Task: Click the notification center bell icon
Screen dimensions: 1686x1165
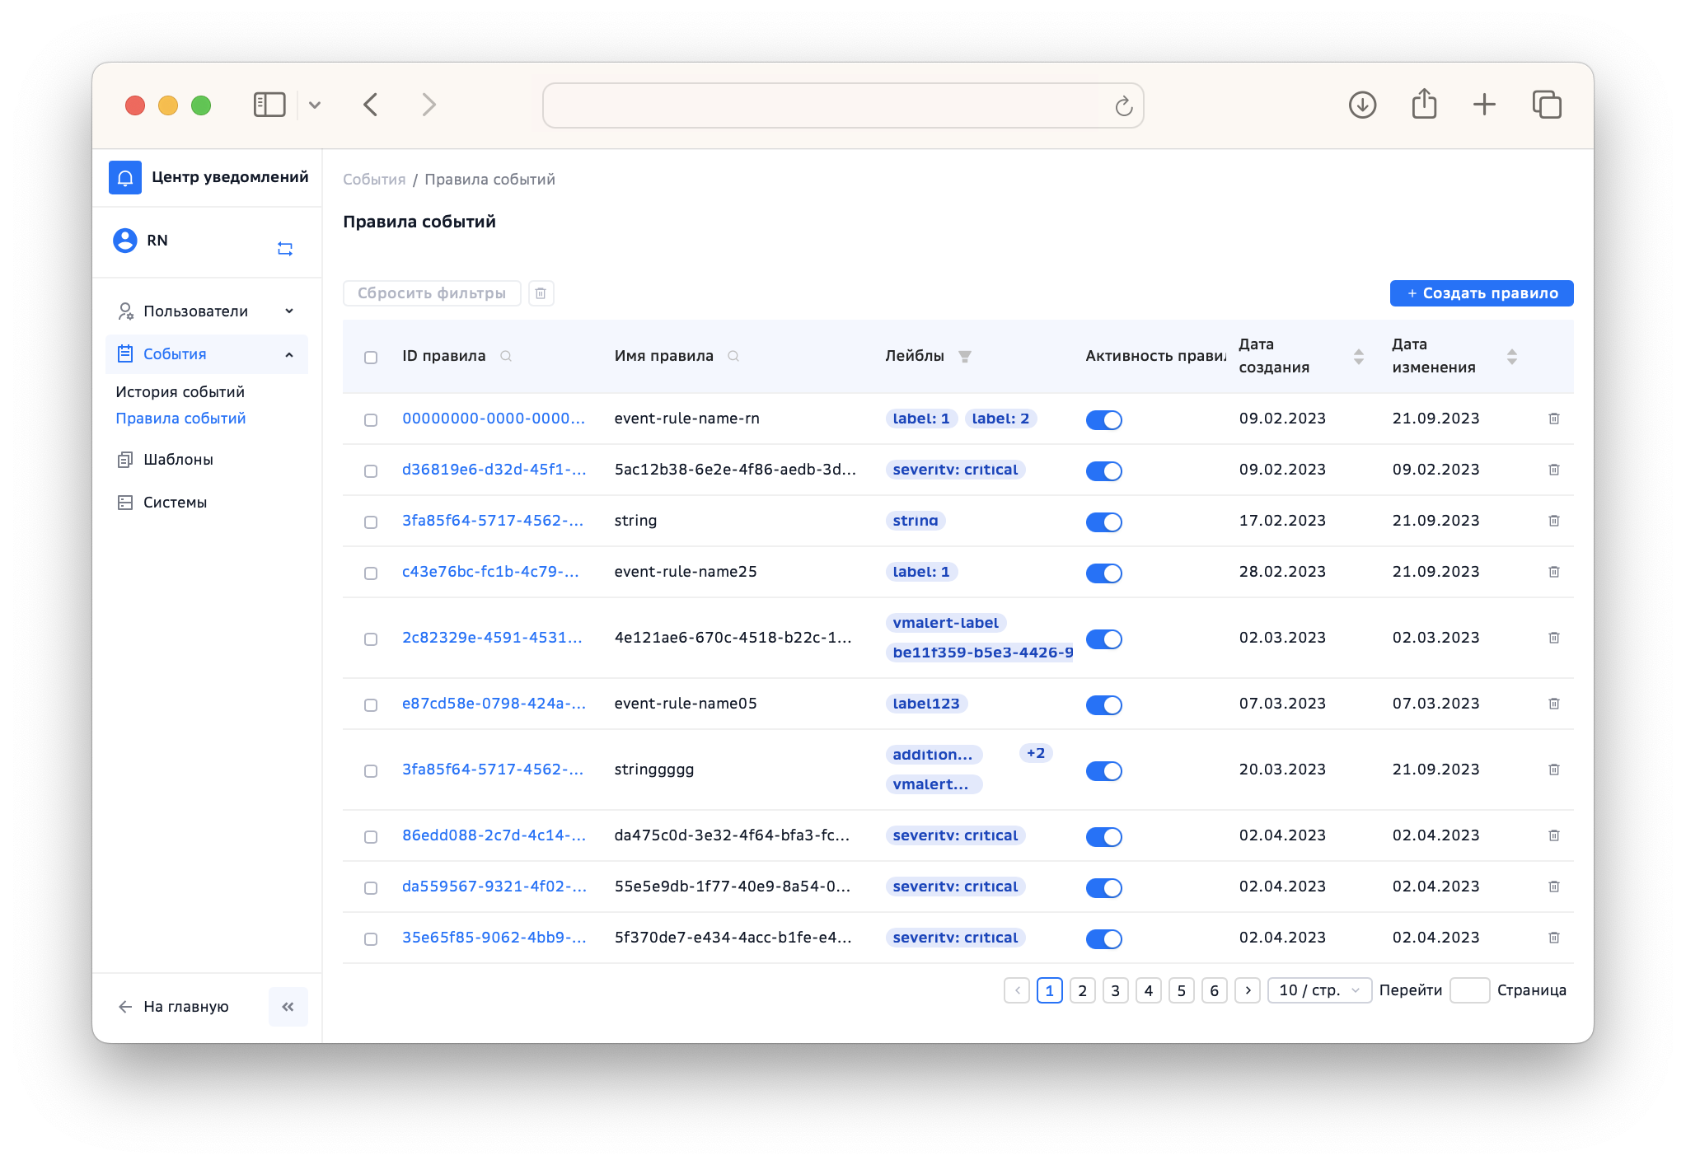Action: [125, 177]
